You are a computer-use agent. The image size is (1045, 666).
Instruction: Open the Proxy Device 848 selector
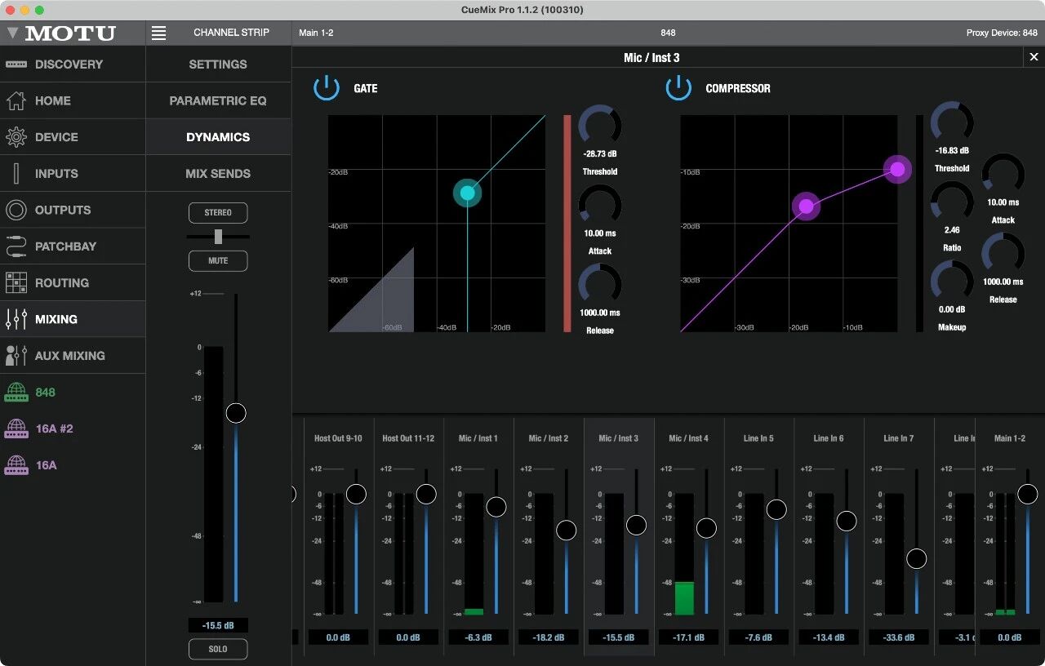coord(1001,33)
